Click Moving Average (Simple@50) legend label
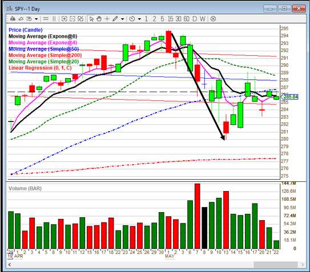This screenshot has width=310, height=272. click(x=44, y=49)
